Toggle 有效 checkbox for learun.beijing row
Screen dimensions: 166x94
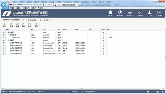pyautogui.click(x=103, y=48)
